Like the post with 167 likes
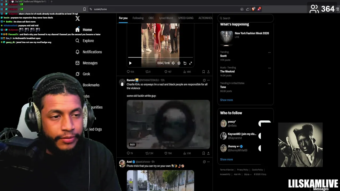Viewport: 340px width, 191px height. (168, 72)
